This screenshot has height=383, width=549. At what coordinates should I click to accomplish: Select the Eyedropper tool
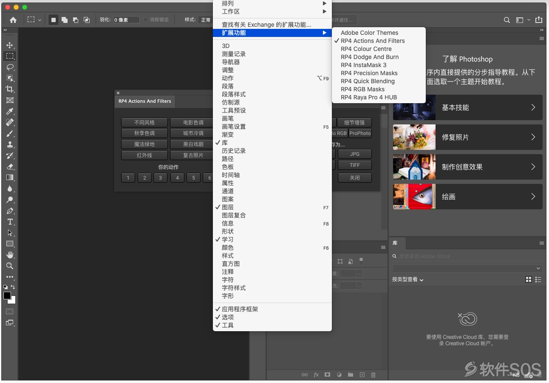click(x=10, y=111)
